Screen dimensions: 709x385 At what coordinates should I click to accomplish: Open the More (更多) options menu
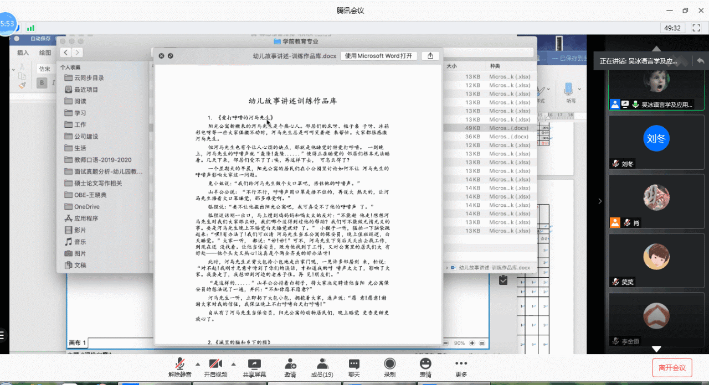[x=461, y=367]
